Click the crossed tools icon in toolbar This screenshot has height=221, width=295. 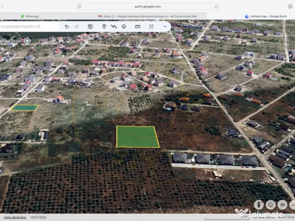coord(151,26)
